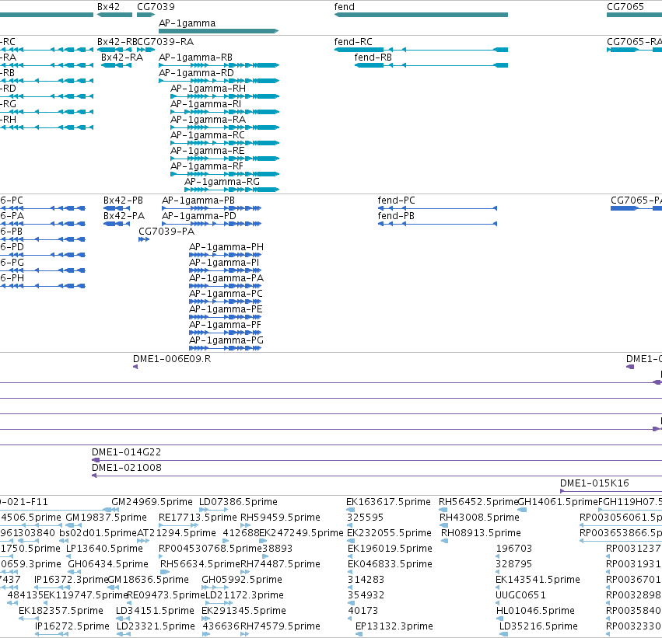Click the fend gene label
The image size is (662, 638).
[344, 7]
